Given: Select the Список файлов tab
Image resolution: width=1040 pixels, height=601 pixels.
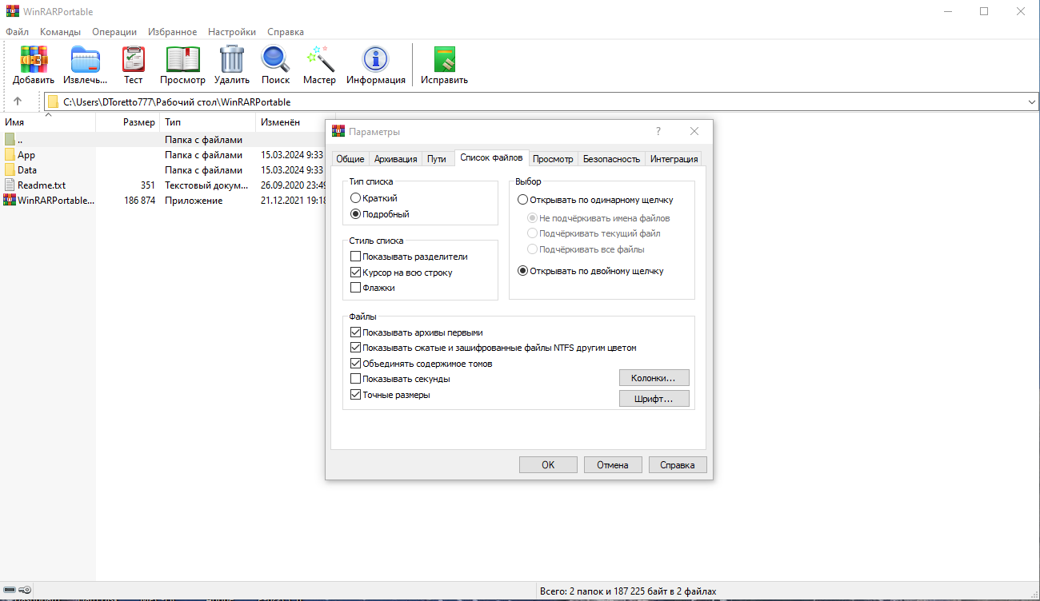Looking at the screenshot, I should tap(491, 157).
